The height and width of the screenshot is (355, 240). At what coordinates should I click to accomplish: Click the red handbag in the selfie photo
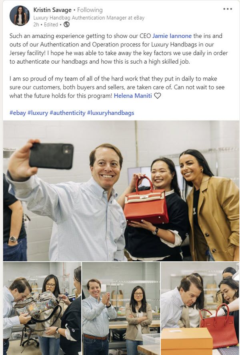pyautogui.click(x=146, y=202)
